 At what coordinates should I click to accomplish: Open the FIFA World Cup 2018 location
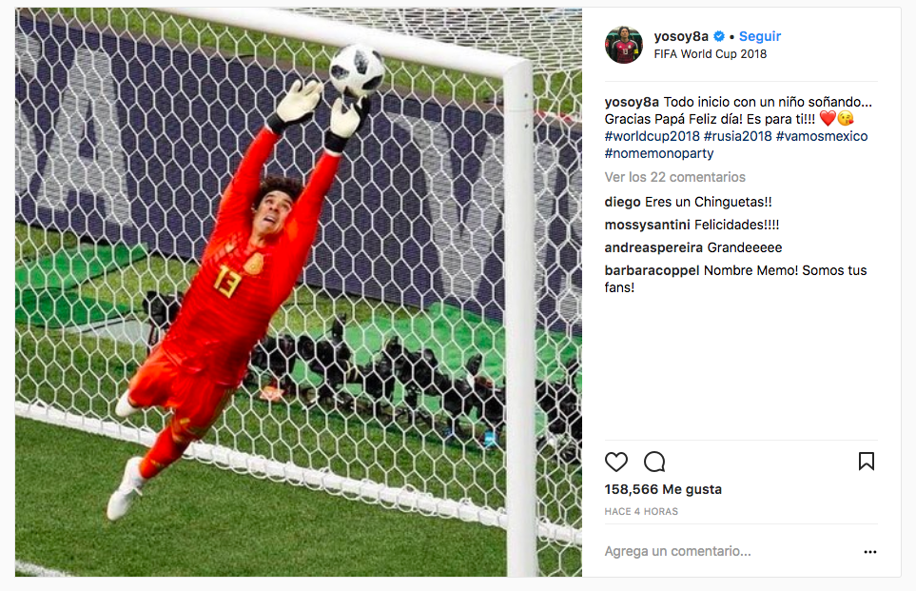[710, 54]
